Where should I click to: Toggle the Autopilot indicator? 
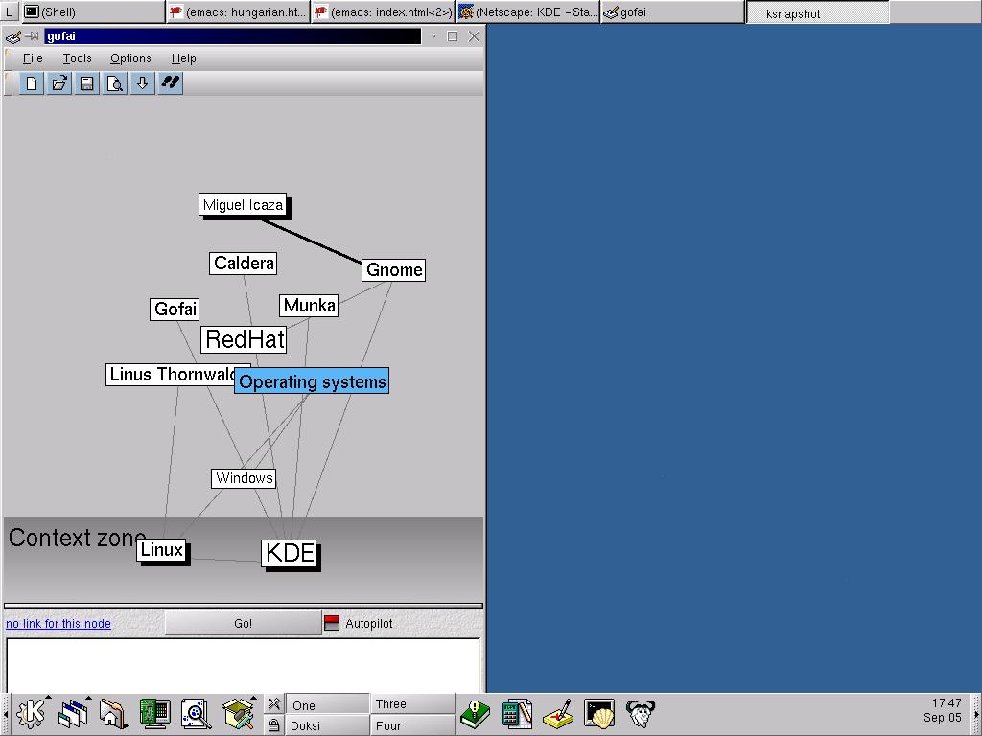pos(332,624)
